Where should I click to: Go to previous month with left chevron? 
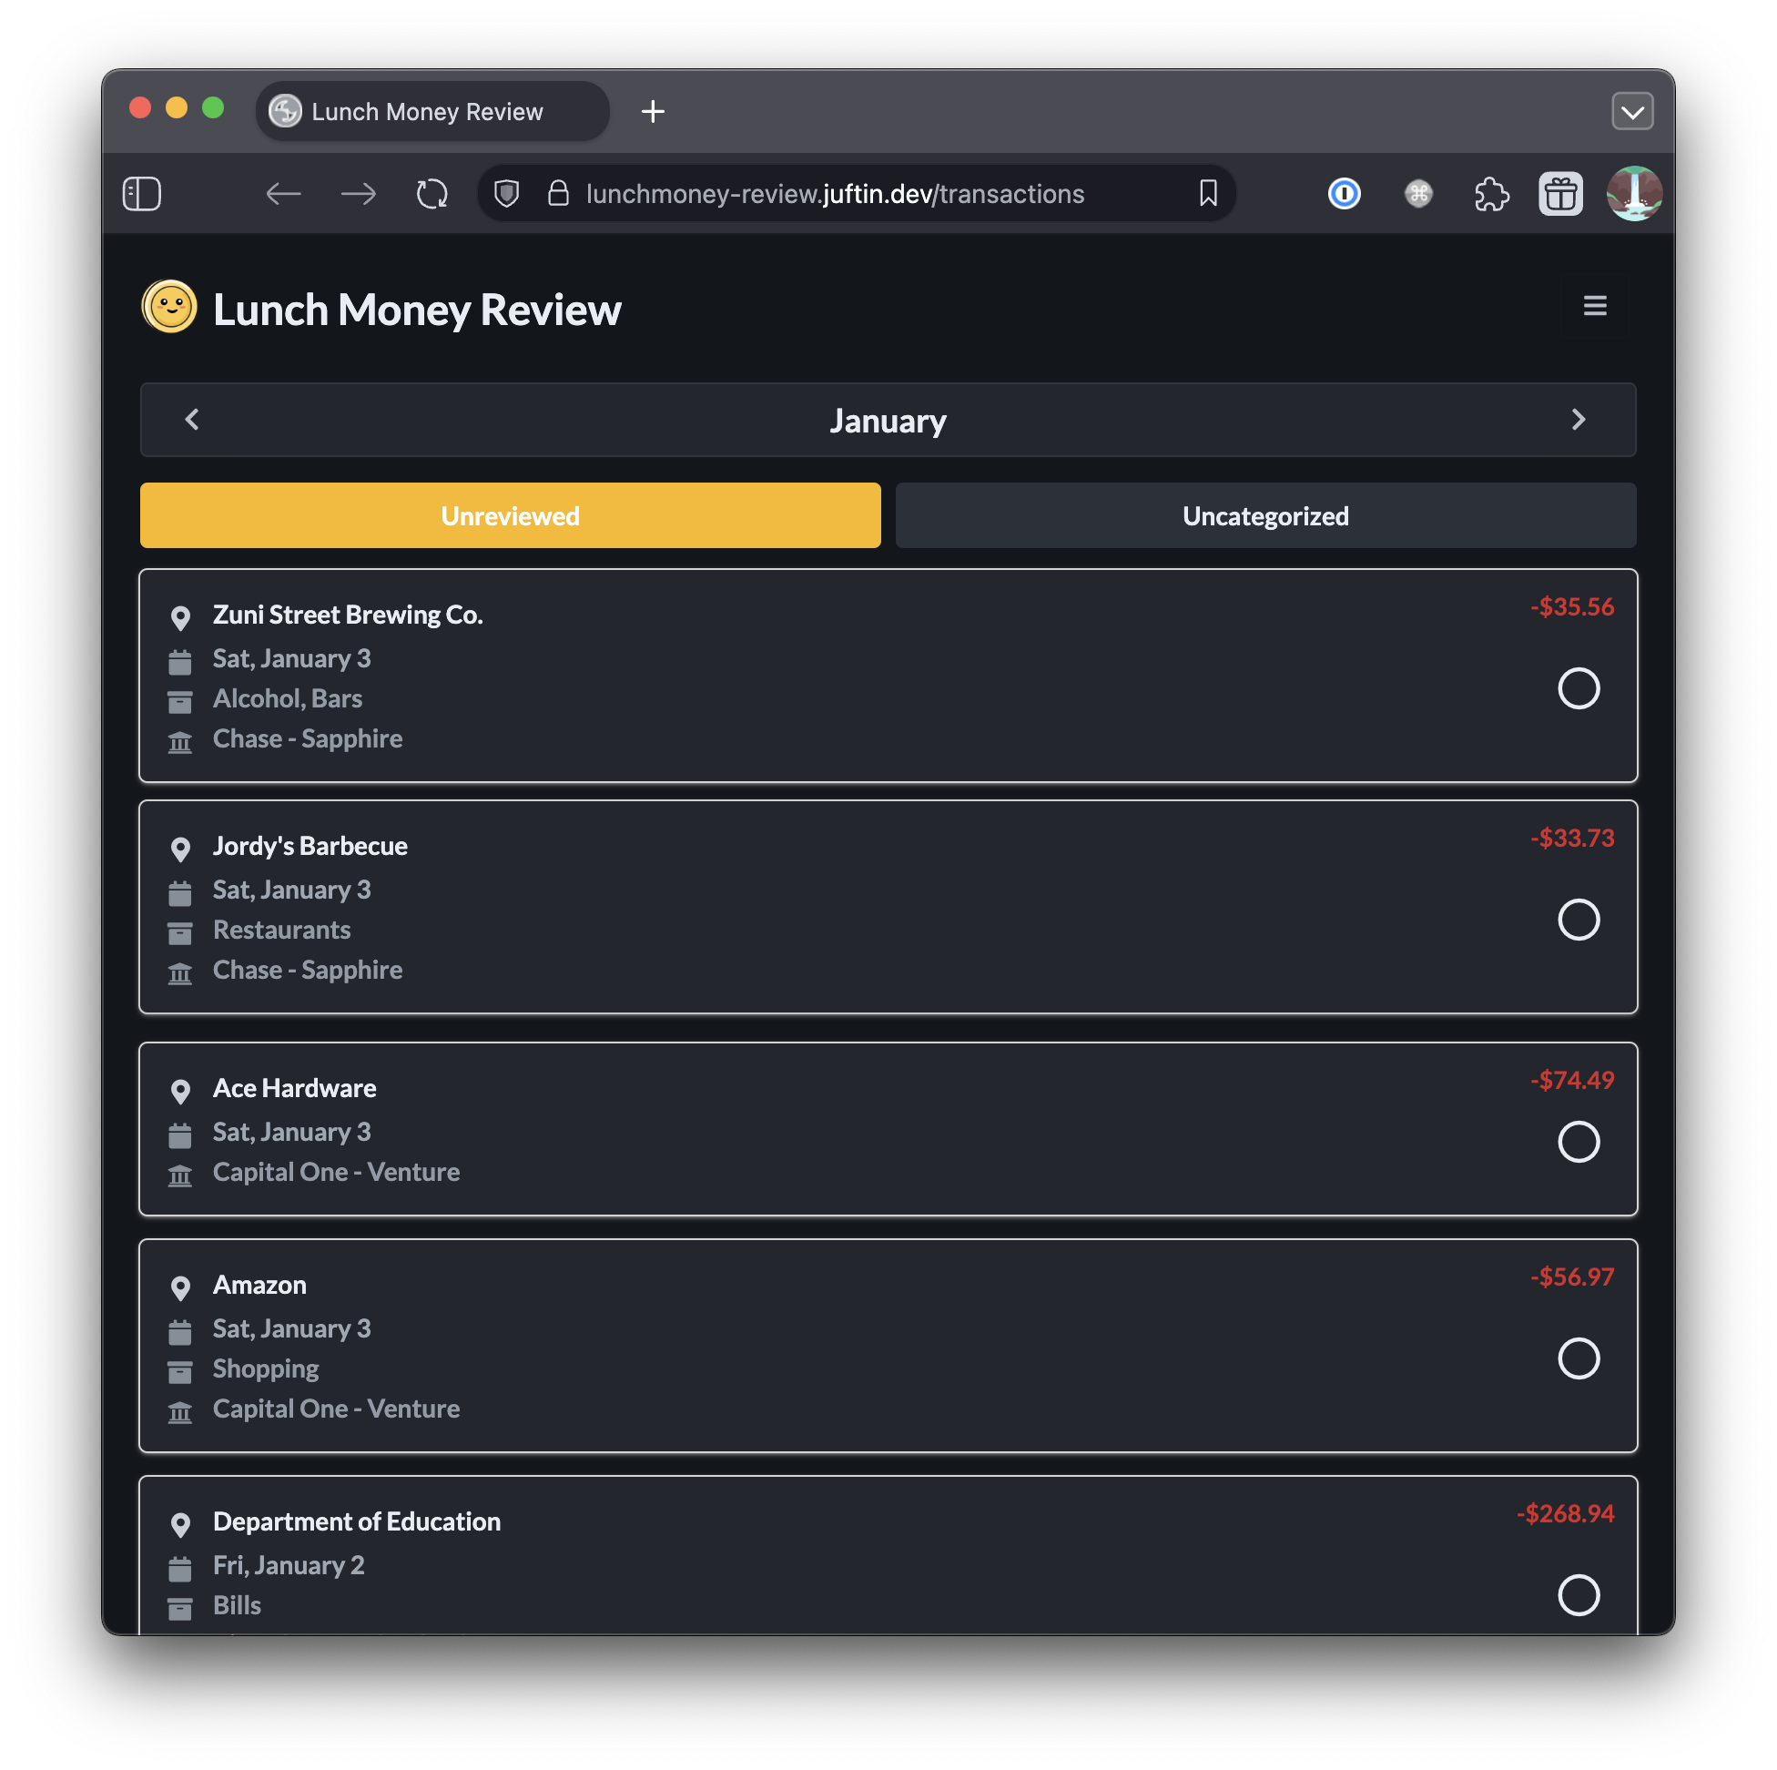(192, 420)
